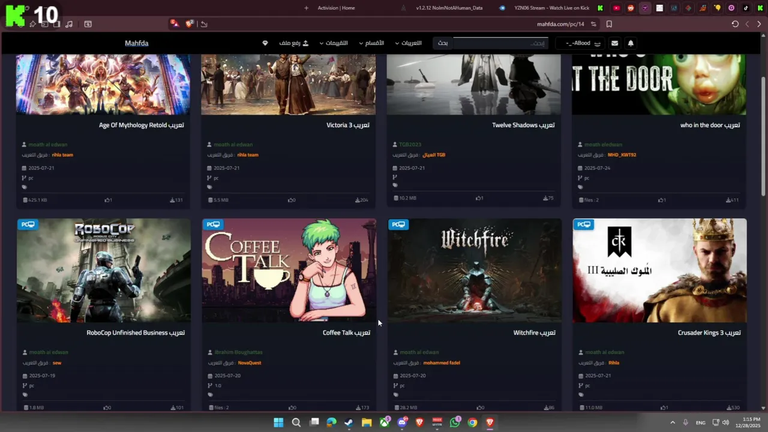
Task: Open the messages envelope icon
Action: (x=614, y=43)
